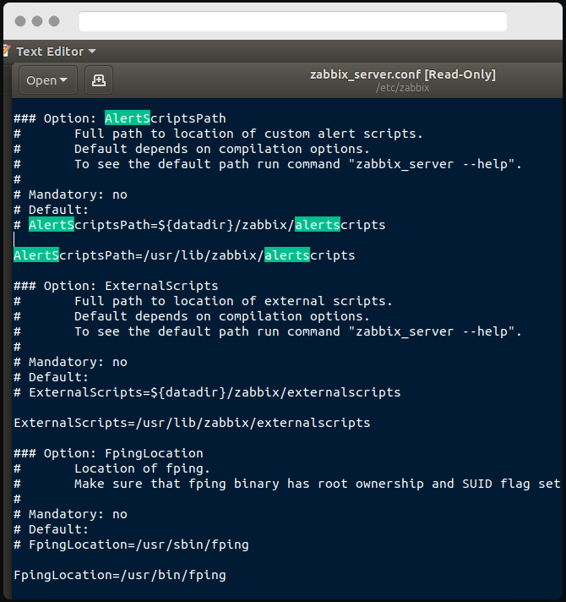Click 'Full path to location of external scripts.'
The image size is (566, 602).
233,301
